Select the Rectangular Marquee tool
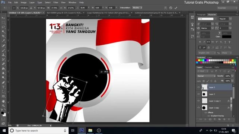This screenshot has height=134, width=239. pos(3,22)
